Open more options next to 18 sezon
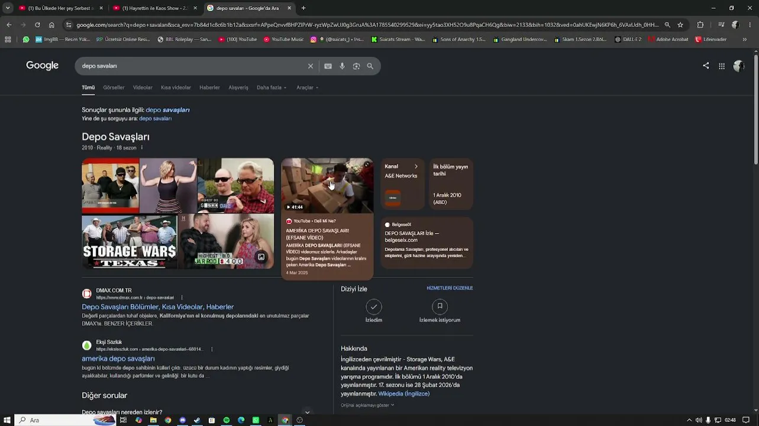This screenshot has width=759, height=426. pyautogui.click(x=142, y=148)
